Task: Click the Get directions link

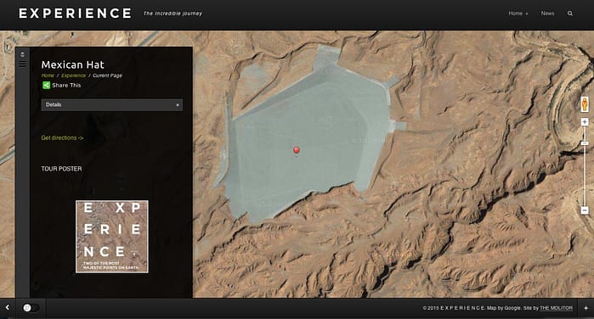Action: 62,138
